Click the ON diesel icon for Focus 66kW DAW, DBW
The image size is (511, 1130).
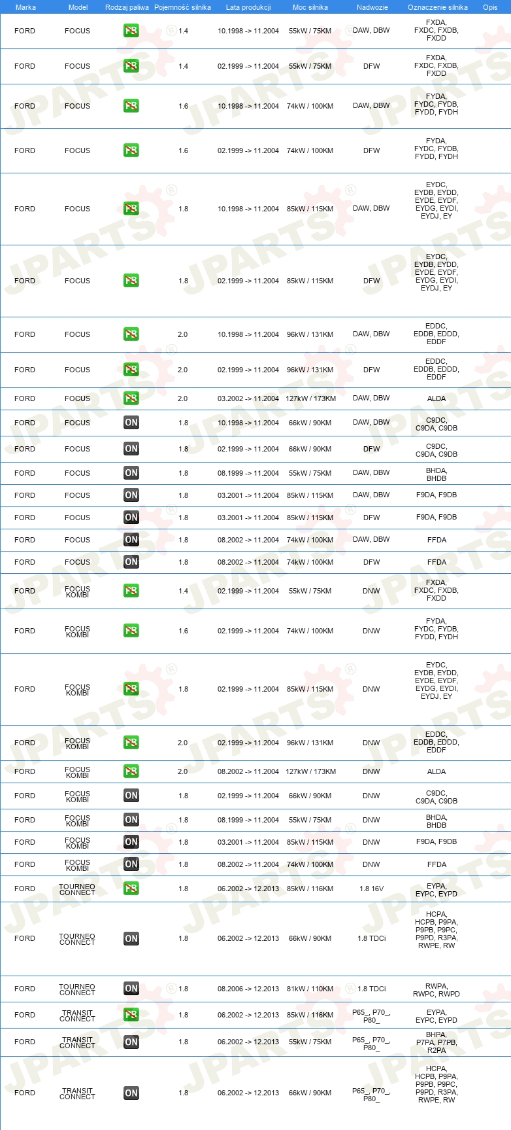(131, 423)
